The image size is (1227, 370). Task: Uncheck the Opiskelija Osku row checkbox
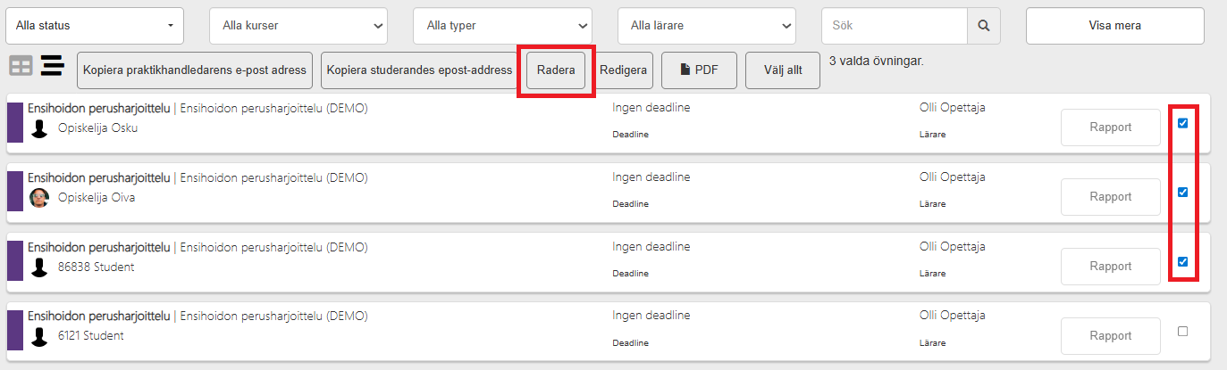point(1182,123)
